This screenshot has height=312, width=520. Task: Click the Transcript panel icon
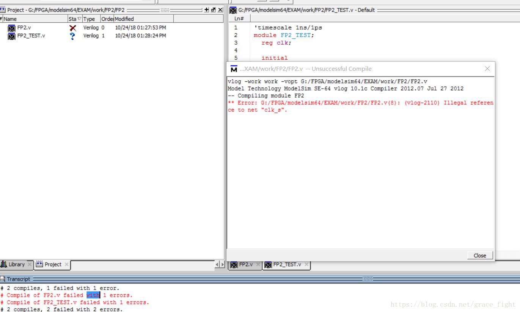point(3,279)
